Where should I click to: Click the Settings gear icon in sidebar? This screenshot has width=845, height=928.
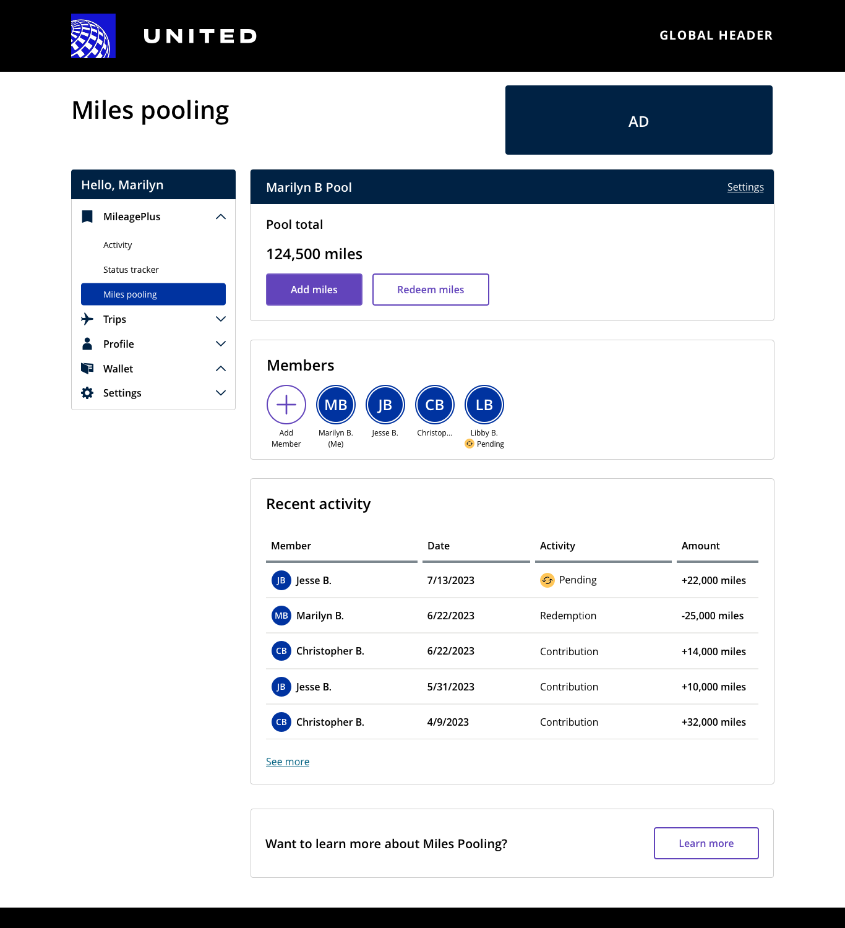point(87,393)
